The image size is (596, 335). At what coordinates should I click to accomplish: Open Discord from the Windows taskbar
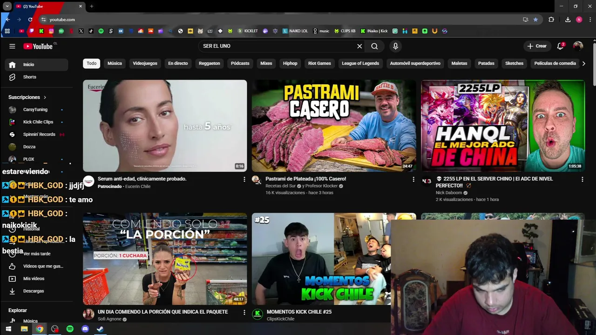pyautogui.click(x=85, y=329)
